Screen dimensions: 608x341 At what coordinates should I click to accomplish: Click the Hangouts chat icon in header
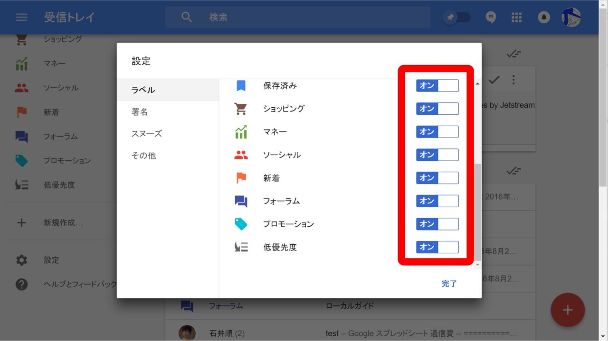point(491,18)
